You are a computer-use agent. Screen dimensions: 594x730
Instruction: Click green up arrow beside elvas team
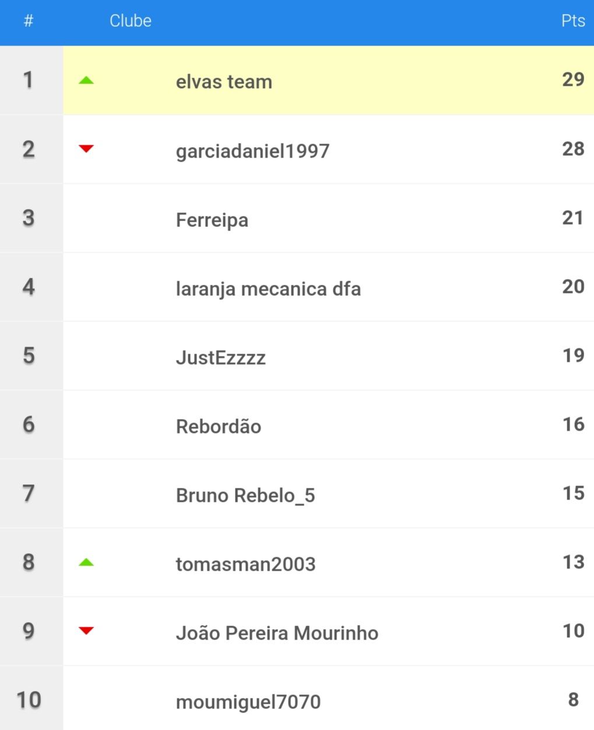tap(86, 81)
